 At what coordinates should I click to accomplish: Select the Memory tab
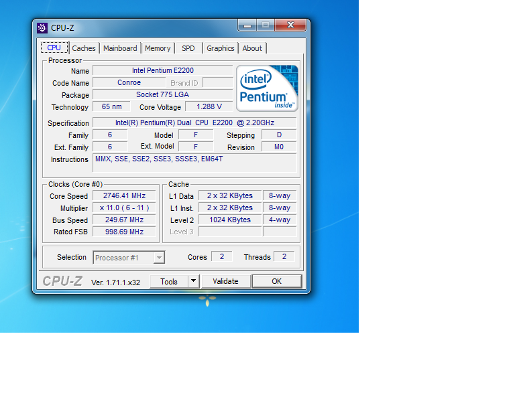158,48
